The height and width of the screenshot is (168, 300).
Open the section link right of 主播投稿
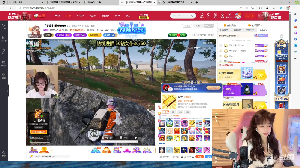[x=255, y=25]
